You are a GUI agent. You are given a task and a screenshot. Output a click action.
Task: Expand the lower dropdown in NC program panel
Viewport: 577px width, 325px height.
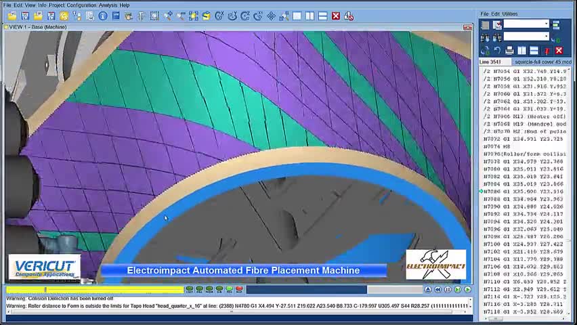[x=546, y=36]
